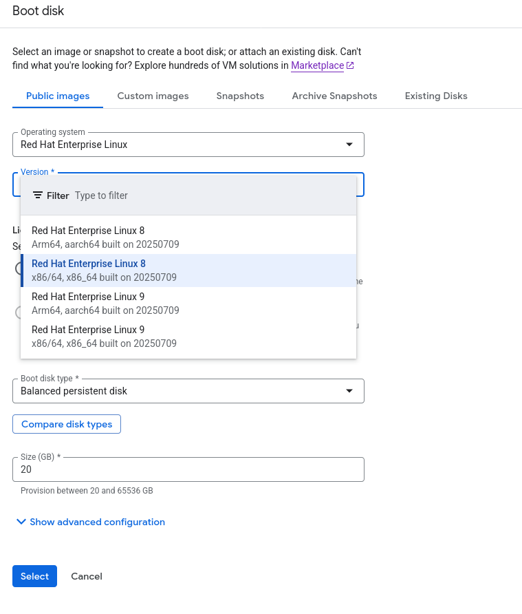Click the Filter icon in dropdown

tap(38, 195)
